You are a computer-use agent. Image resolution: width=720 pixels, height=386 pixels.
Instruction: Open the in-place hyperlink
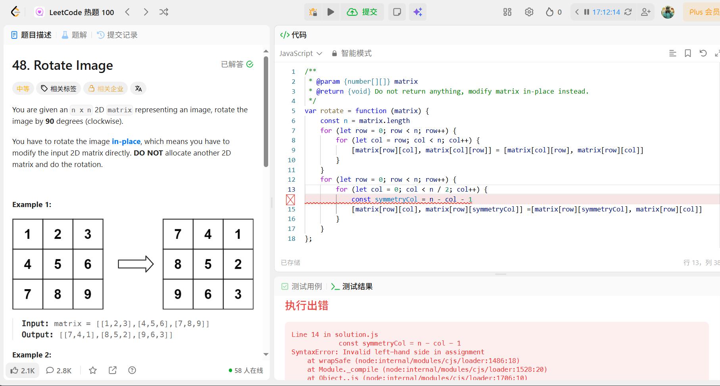tap(126, 141)
